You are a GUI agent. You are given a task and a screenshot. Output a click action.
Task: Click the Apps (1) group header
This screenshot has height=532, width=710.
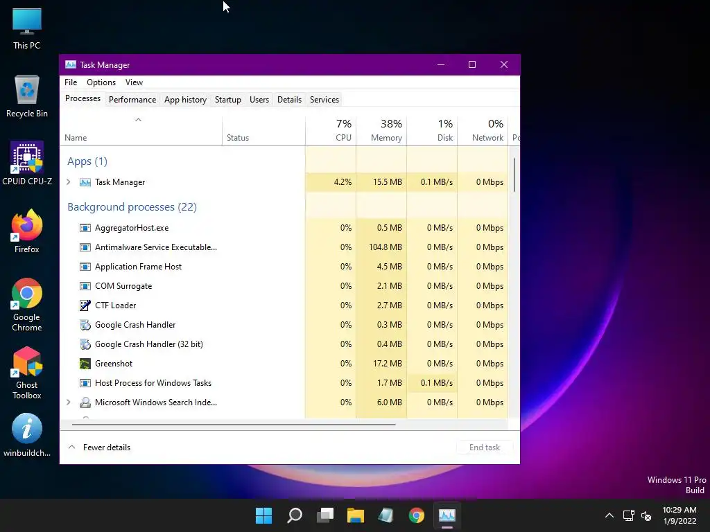click(x=87, y=161)
